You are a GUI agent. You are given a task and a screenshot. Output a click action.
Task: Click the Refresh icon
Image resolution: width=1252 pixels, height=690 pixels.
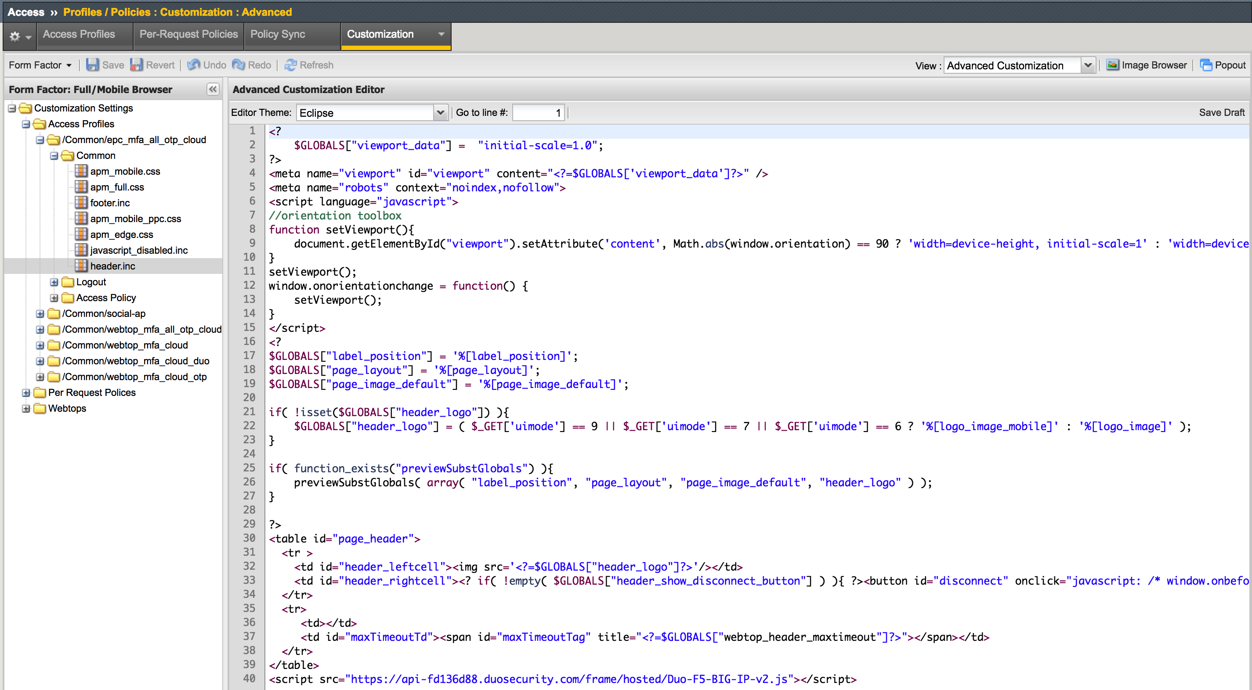click(x=291, y=65)
